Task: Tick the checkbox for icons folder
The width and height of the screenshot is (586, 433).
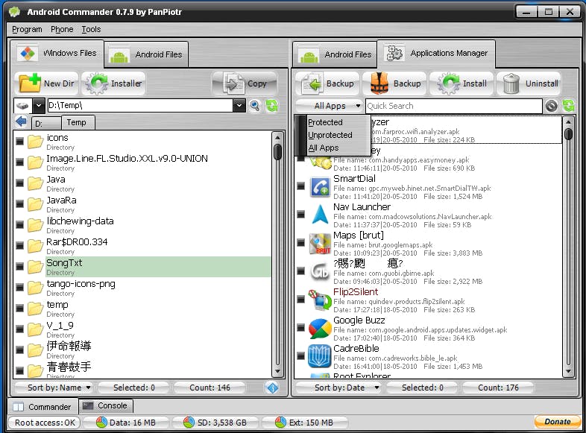Action: (x=20, y=141)
